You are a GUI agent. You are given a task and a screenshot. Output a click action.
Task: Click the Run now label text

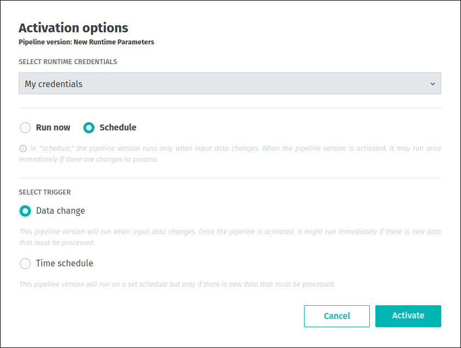coord(53,128)
